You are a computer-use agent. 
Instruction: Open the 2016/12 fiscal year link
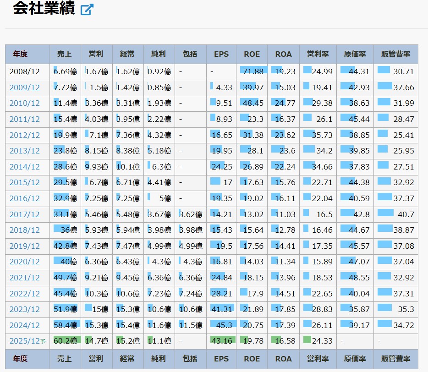(25, 198)
